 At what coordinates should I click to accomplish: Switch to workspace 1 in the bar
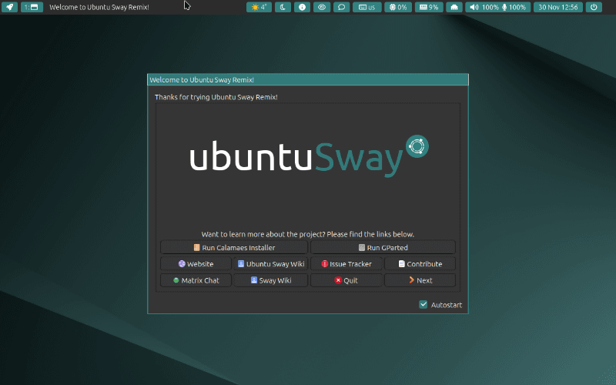tap(32, 7)
